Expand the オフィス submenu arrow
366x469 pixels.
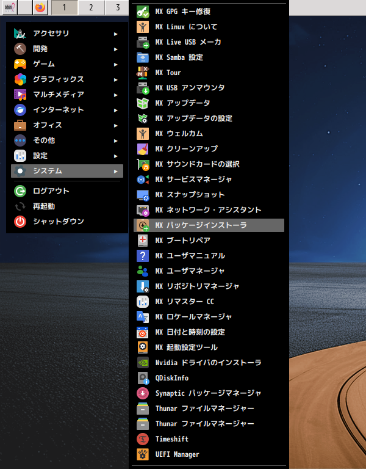(x=116, y=126)
